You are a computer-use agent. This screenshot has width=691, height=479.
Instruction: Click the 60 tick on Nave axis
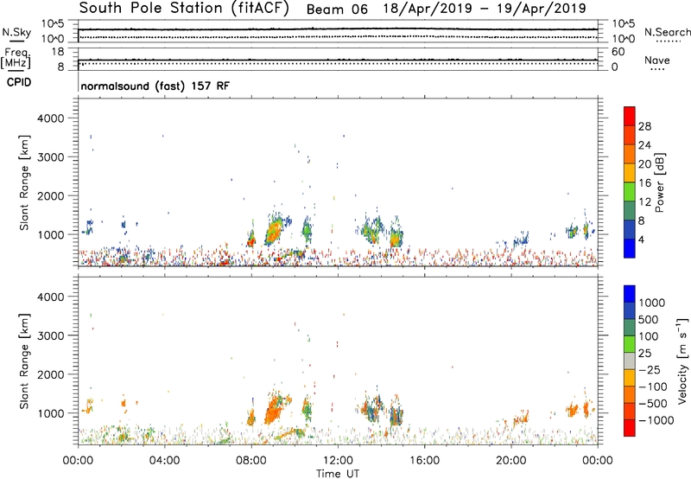pyautogui.click(x=618, y=52)
